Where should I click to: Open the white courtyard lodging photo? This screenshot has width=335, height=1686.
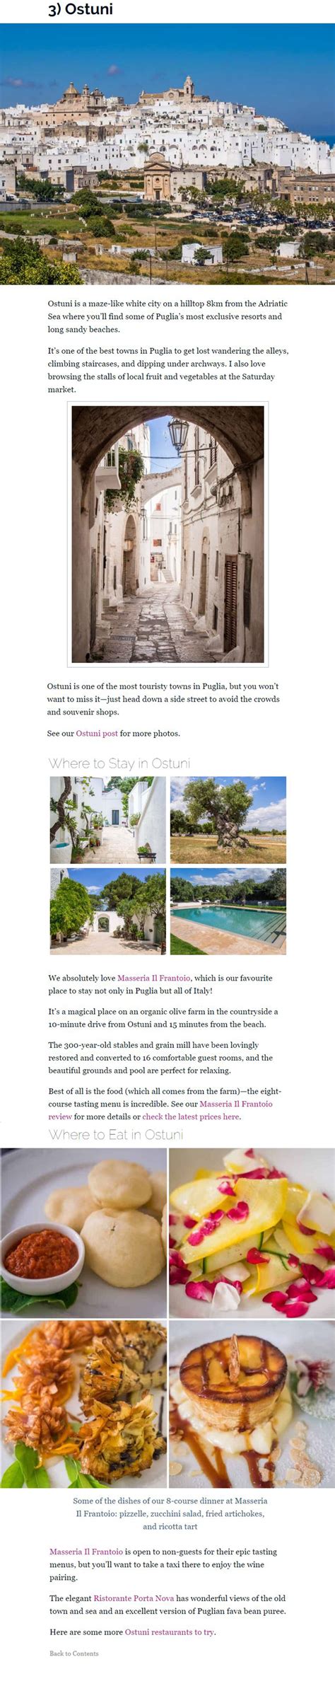point(108,820)
